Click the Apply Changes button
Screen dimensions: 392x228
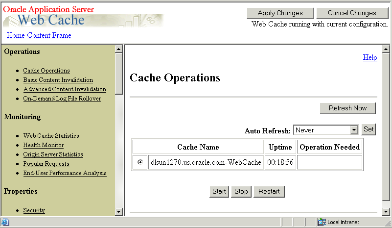coord(280,13)
